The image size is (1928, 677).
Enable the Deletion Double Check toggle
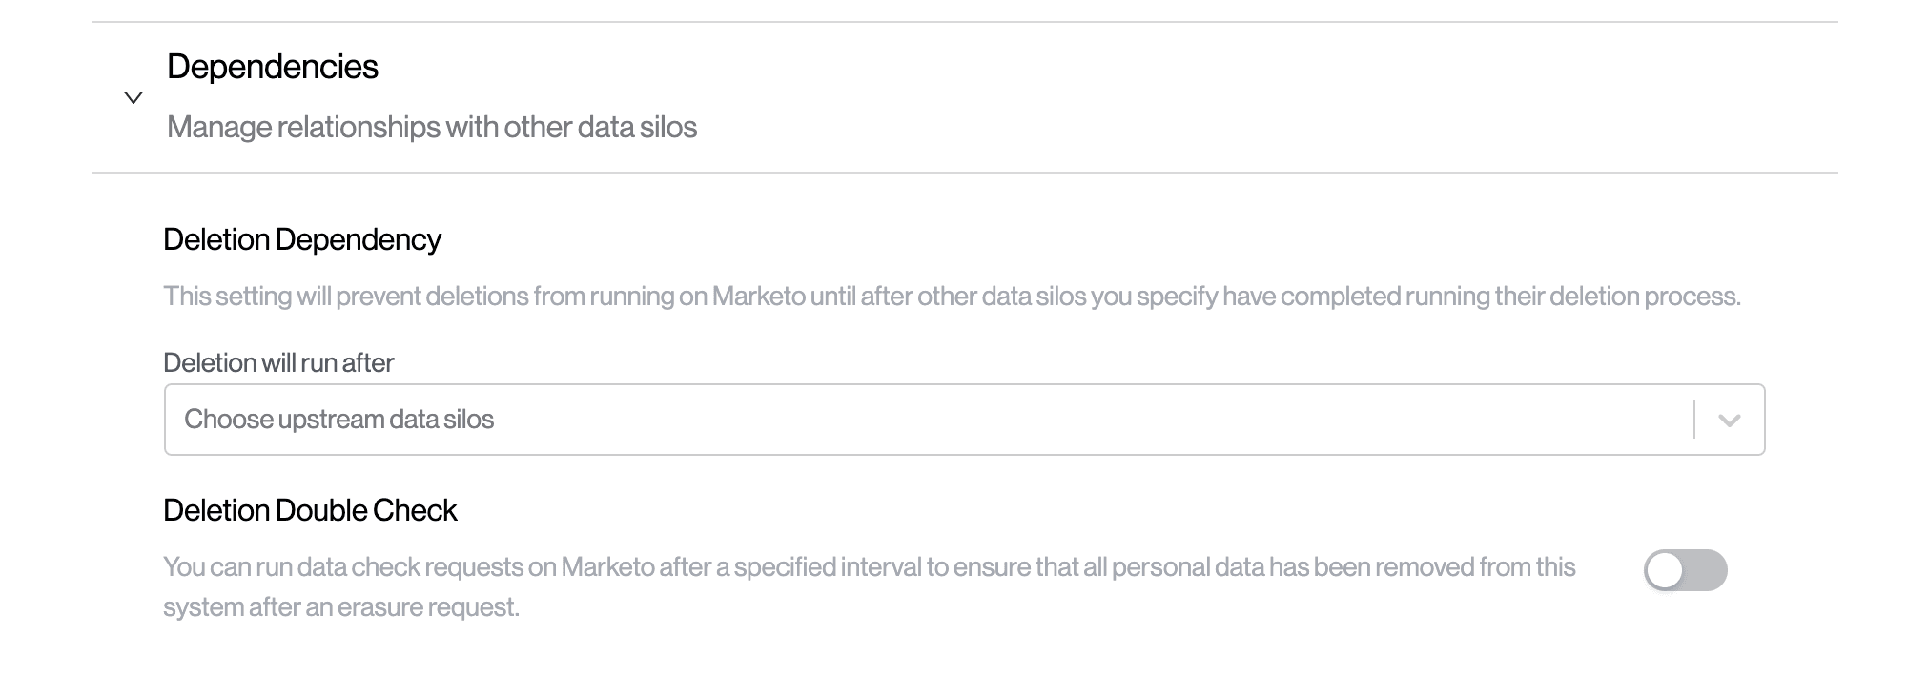1685,570
